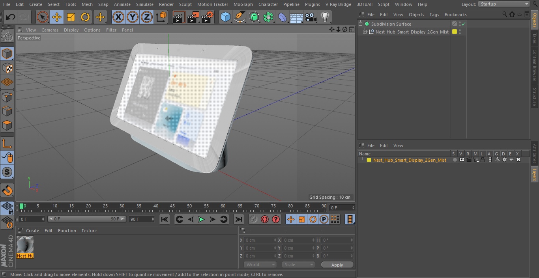
Task: Toggle X axis lock
Action: coord(118,17)
